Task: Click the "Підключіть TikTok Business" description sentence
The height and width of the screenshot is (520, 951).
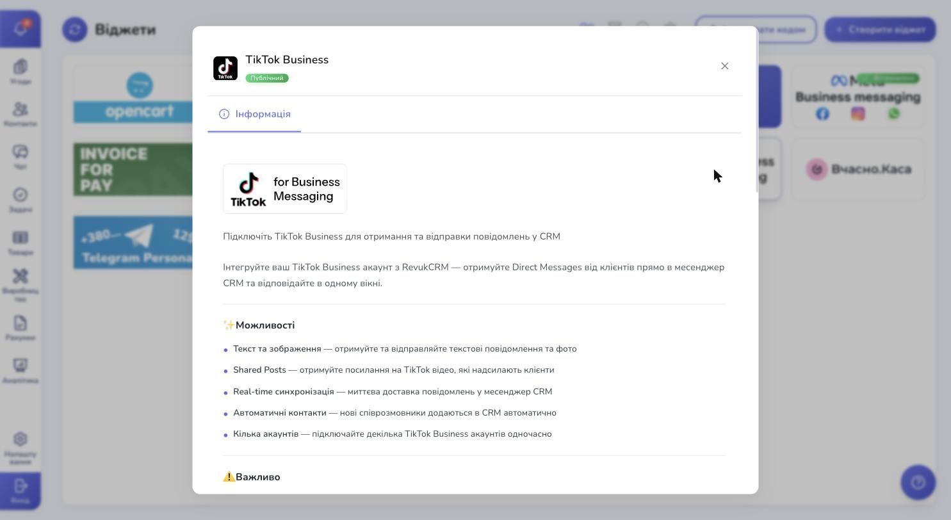Action: [391, 236]
